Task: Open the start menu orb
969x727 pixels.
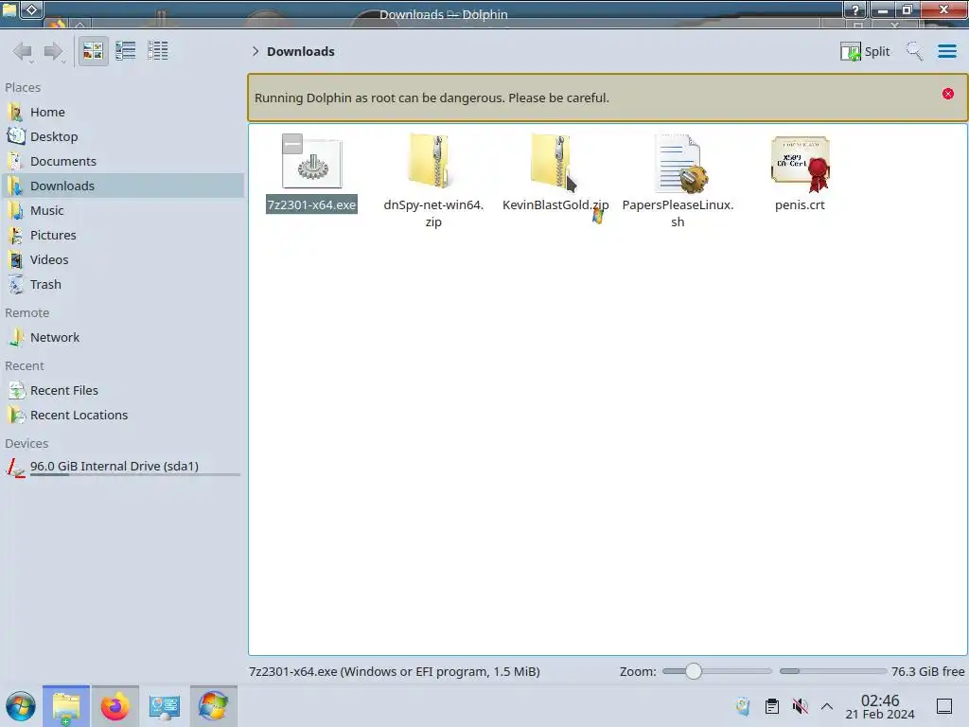Action: tap(21, 706)
